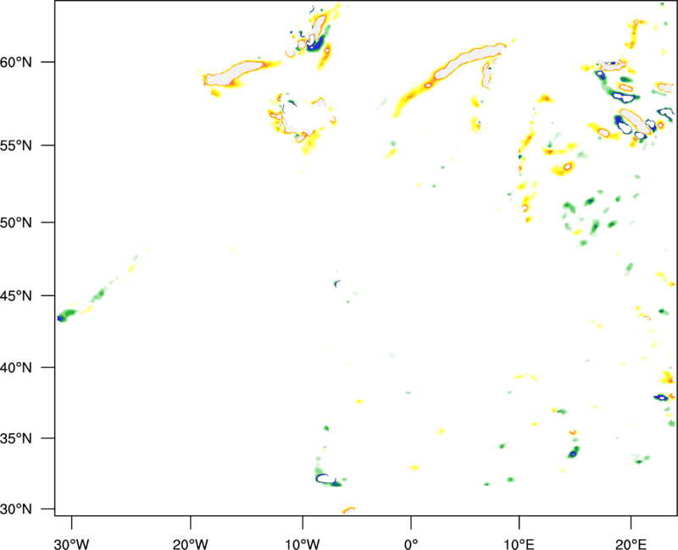Click the 60°N latitude axis label

(x=16, y=62)
